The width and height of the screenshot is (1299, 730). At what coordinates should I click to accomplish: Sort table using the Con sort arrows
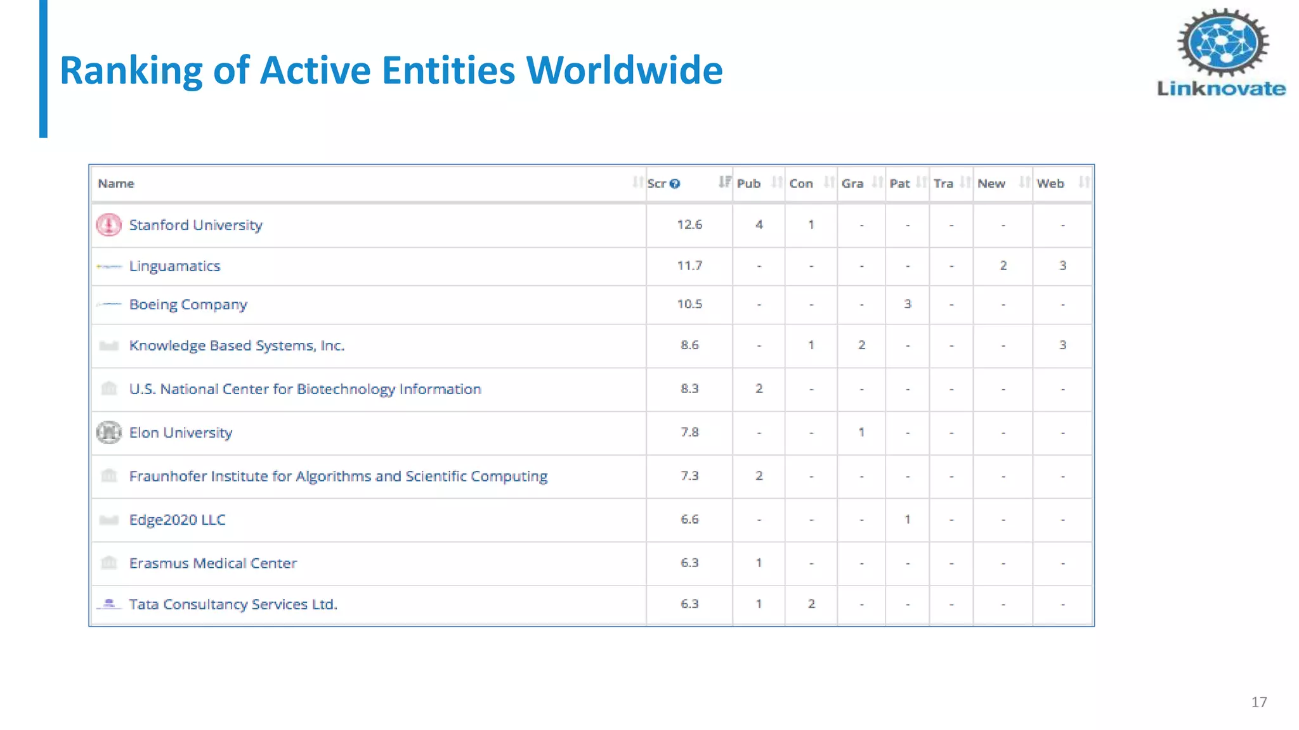coord(829,182)
